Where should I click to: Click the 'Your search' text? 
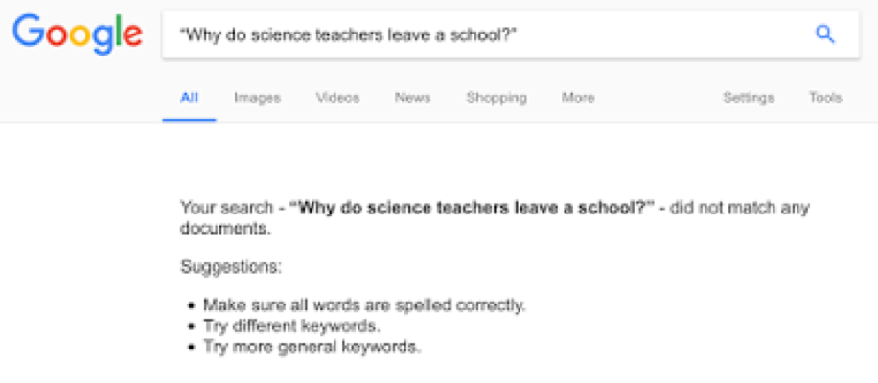coord(227,208)
